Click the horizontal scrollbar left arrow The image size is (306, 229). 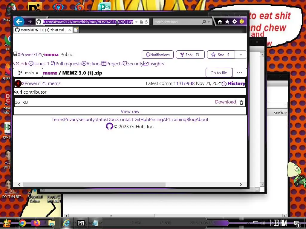pyautogui.click(x=19, y=184)
